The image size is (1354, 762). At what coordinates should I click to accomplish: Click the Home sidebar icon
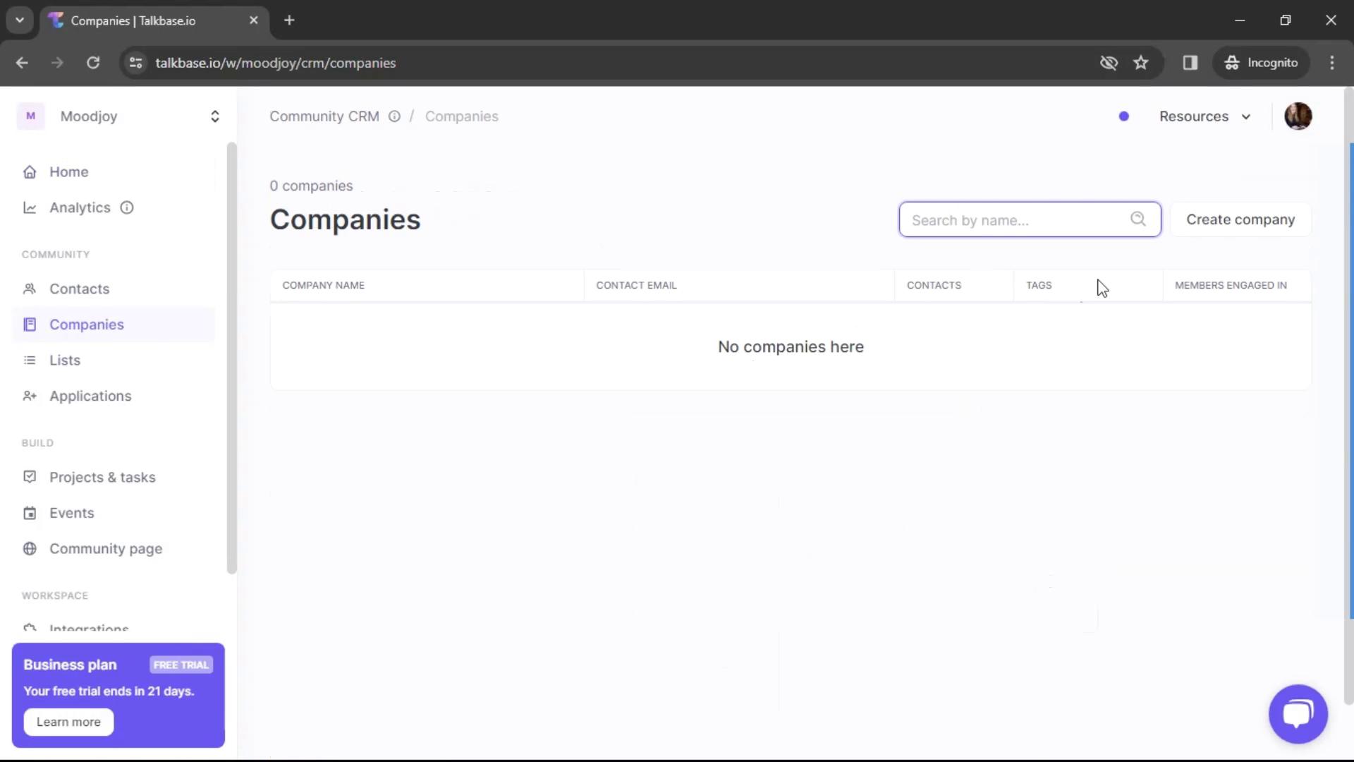(30, 171)
